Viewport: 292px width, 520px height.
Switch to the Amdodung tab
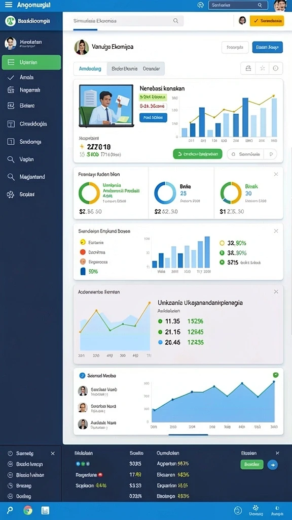click(x=90, y=69)
